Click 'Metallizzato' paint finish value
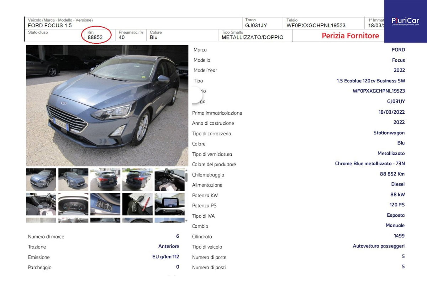427x292 pixels. pos(391,153)
